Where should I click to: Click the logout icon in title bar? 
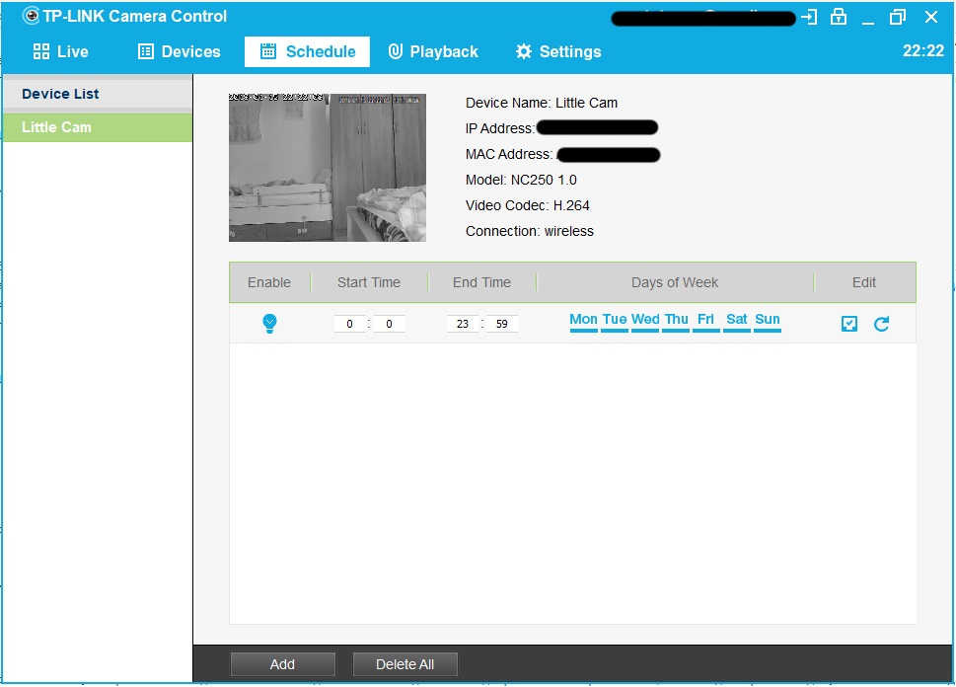click(x=809, y=17)
